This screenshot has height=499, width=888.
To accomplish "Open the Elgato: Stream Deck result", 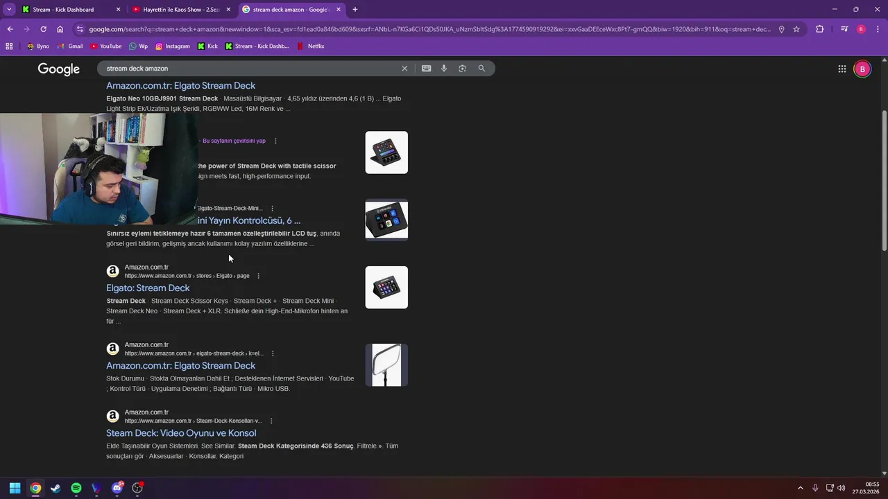I will (148, 288).
